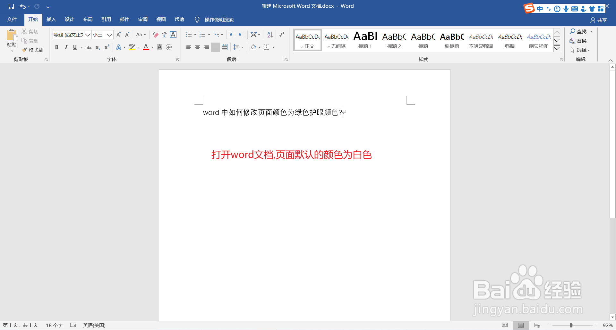
Task: Click the language indicator in status bar
Action: [x=94, y=325]
